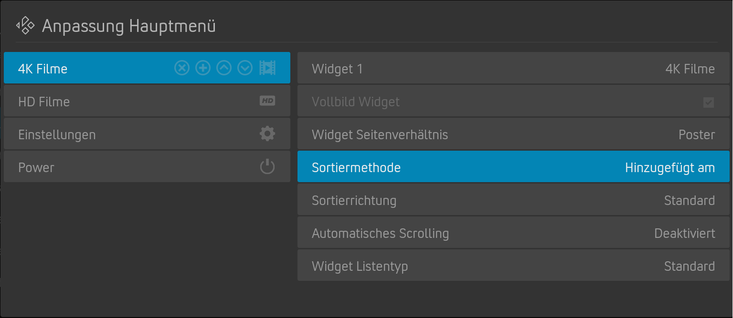The image size is (733, 318).
Task: Click the film strip icon on 4K Filme
Action: (x=267, y=68)
